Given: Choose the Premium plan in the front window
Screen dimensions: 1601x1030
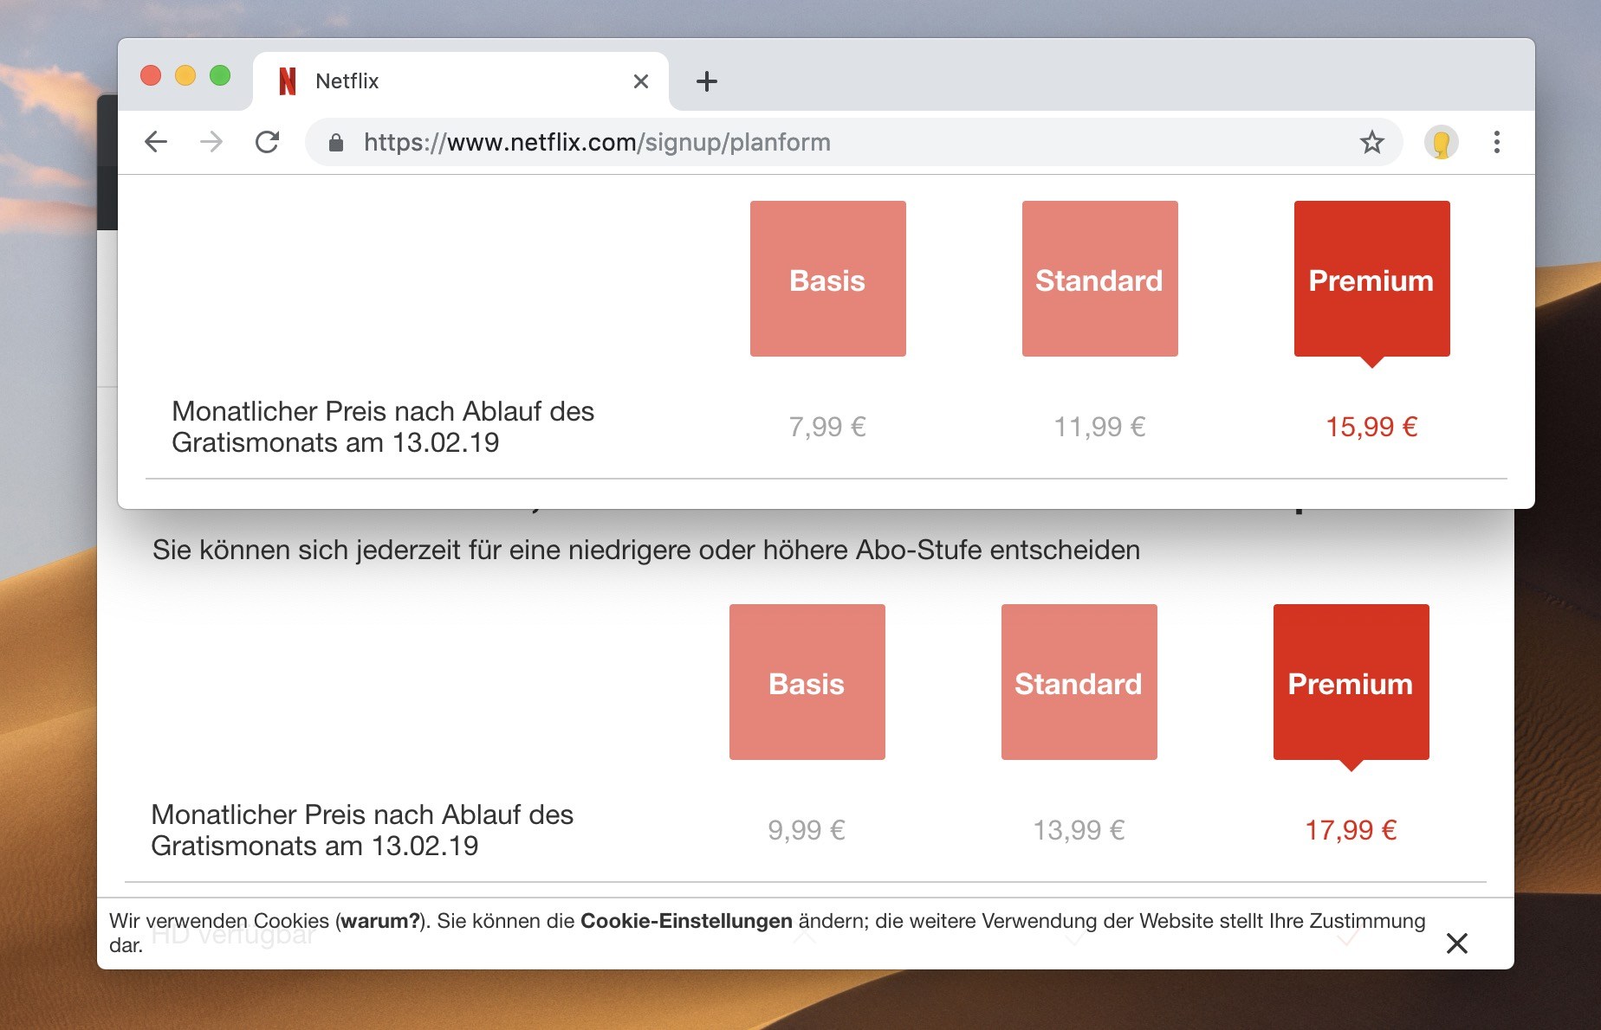Looking at the screenshot, I should point(1372,279).
